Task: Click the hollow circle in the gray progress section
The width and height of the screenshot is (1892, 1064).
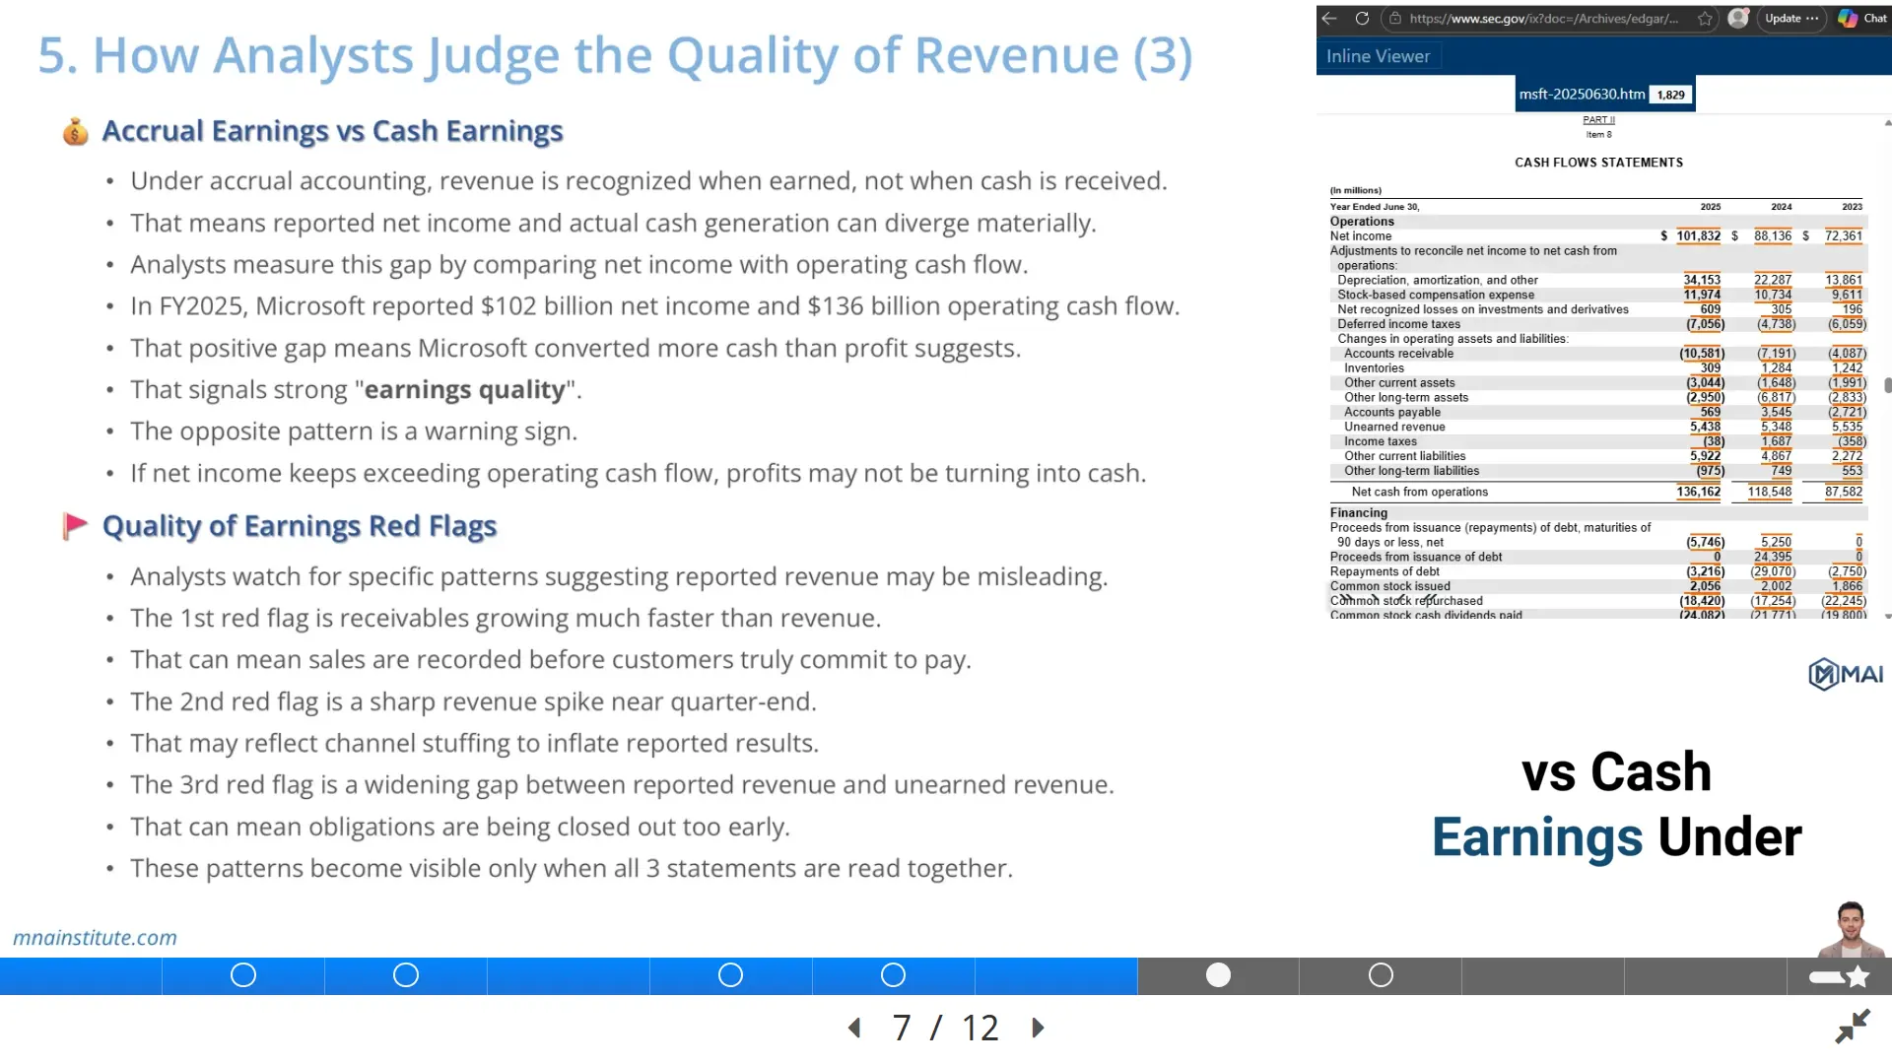Action: tap(1381, 975)
